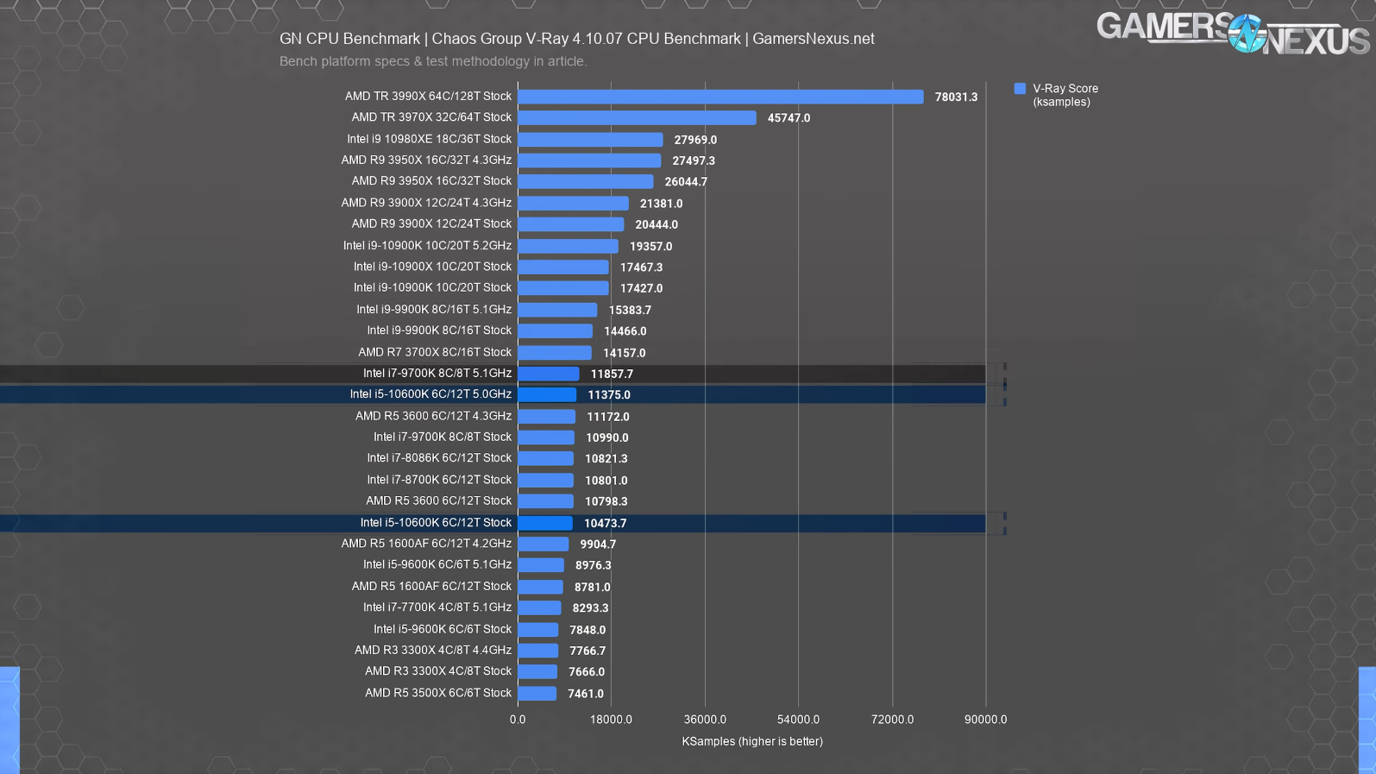
Task: Click the 10990.0 score value
Action: [607, 438]
